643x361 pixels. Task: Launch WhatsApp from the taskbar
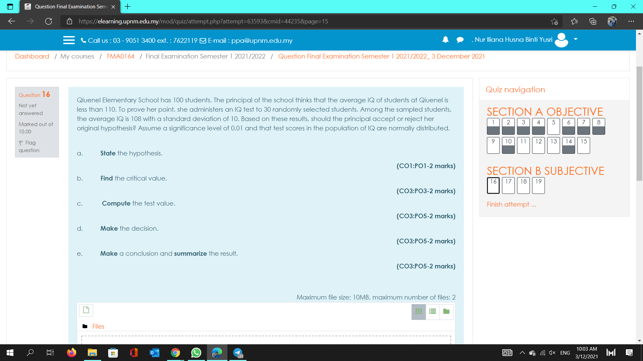(196, 353)
